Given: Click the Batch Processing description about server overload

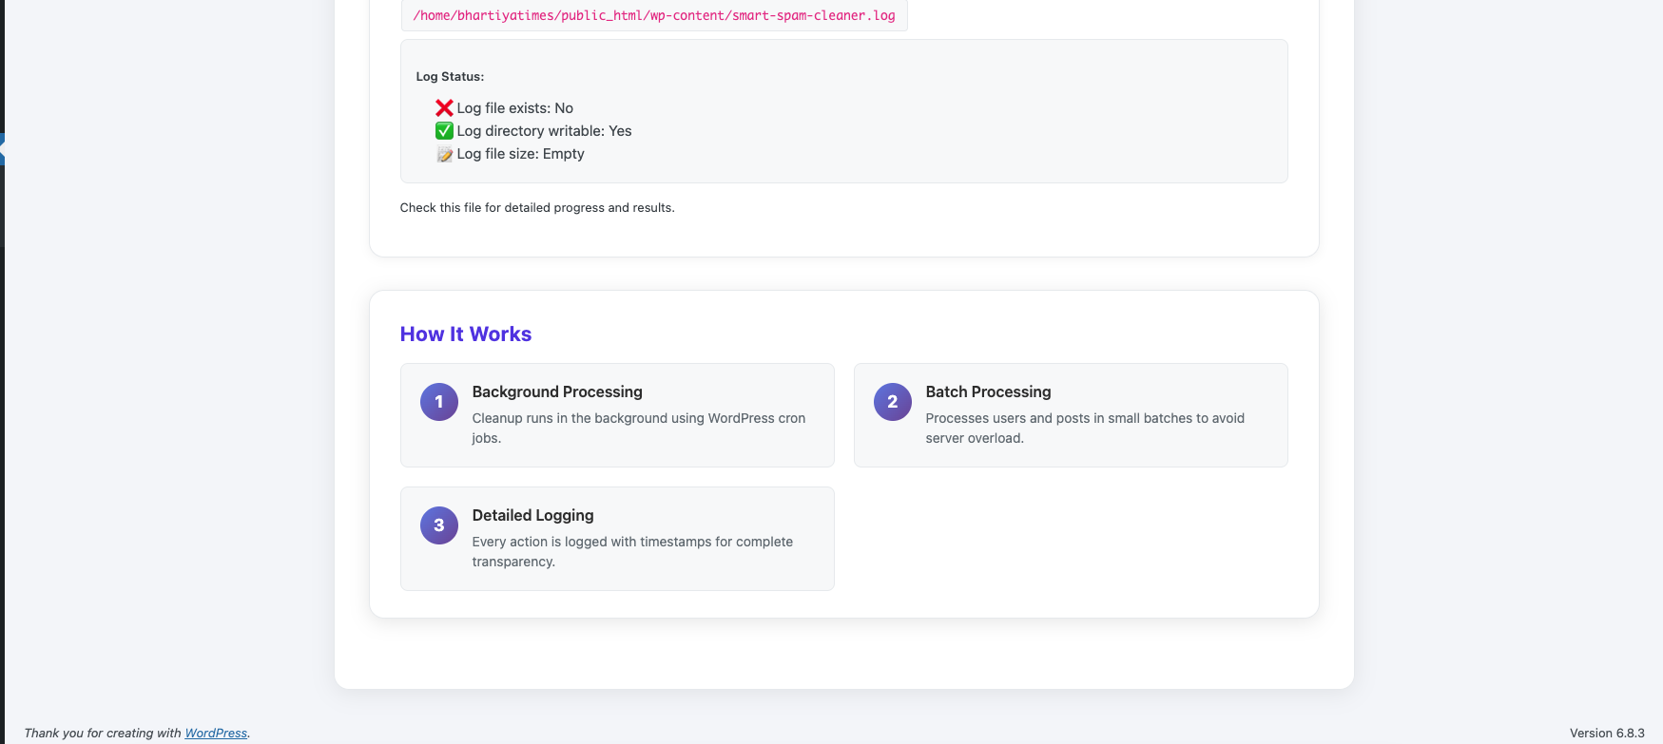Looking at the screenshot, I should tap(1084, 428).
